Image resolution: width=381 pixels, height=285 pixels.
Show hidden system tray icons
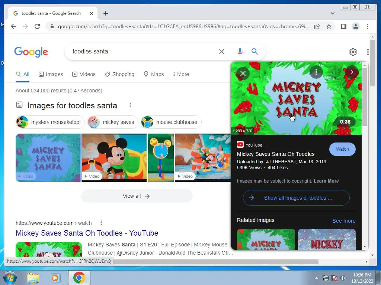coord(316,278)
